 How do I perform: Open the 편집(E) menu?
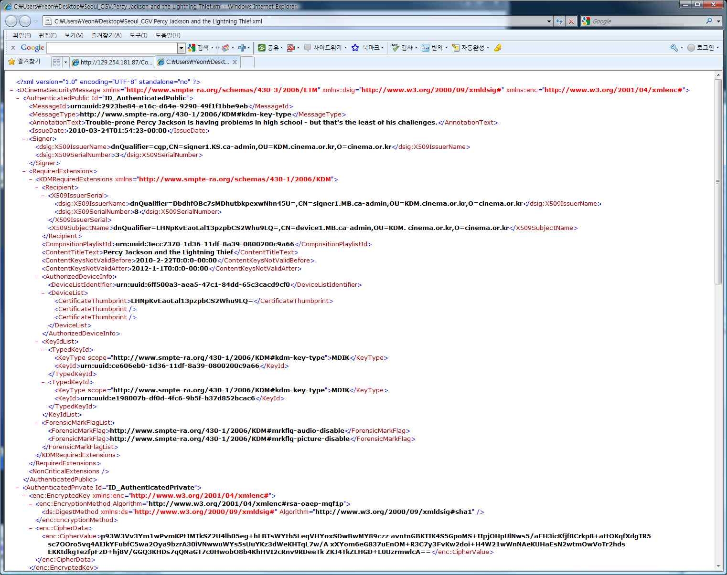point(47,35)
